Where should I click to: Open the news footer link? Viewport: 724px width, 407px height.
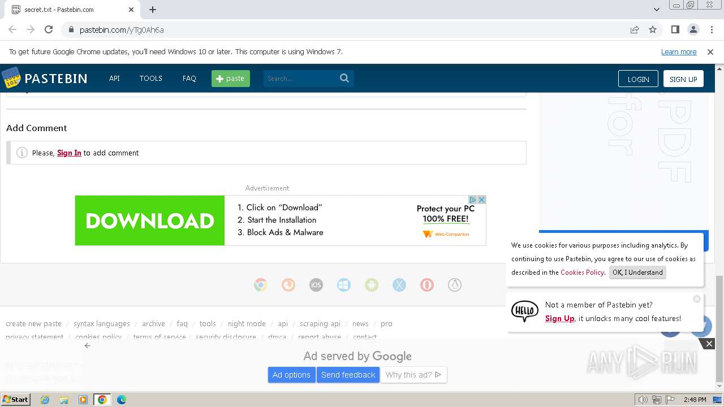tap(360, 323)
